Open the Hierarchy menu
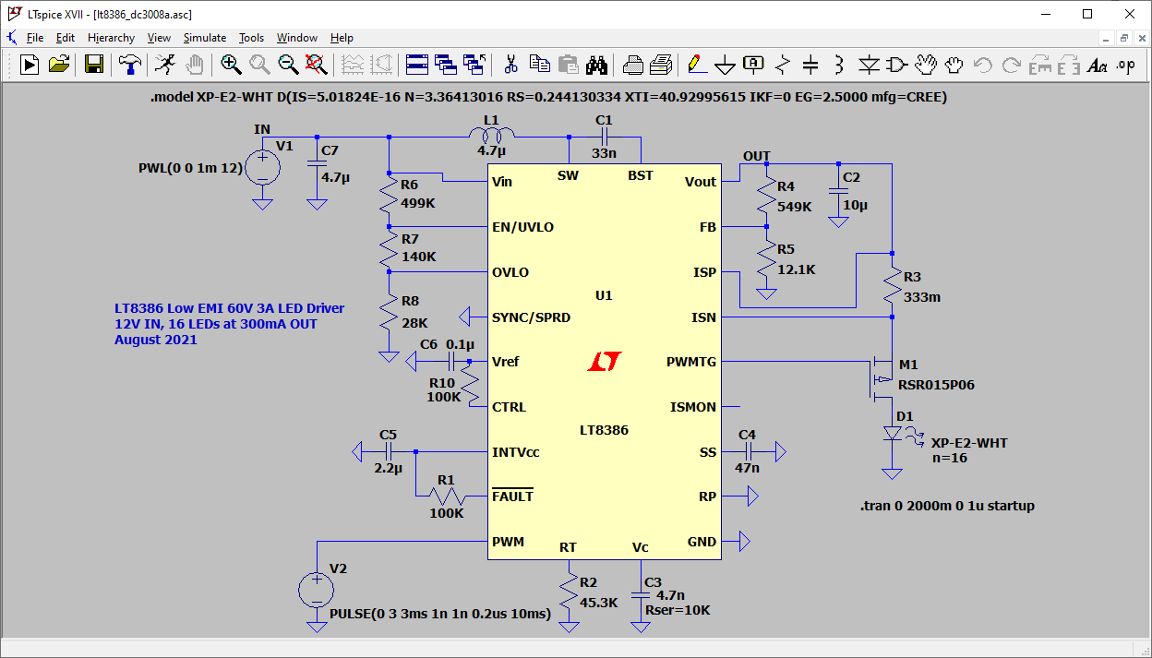Viewport: 1152px width, 658px height. pos(112,38)
